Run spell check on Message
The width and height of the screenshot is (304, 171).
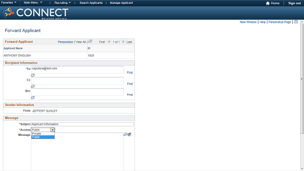(130, 134)
